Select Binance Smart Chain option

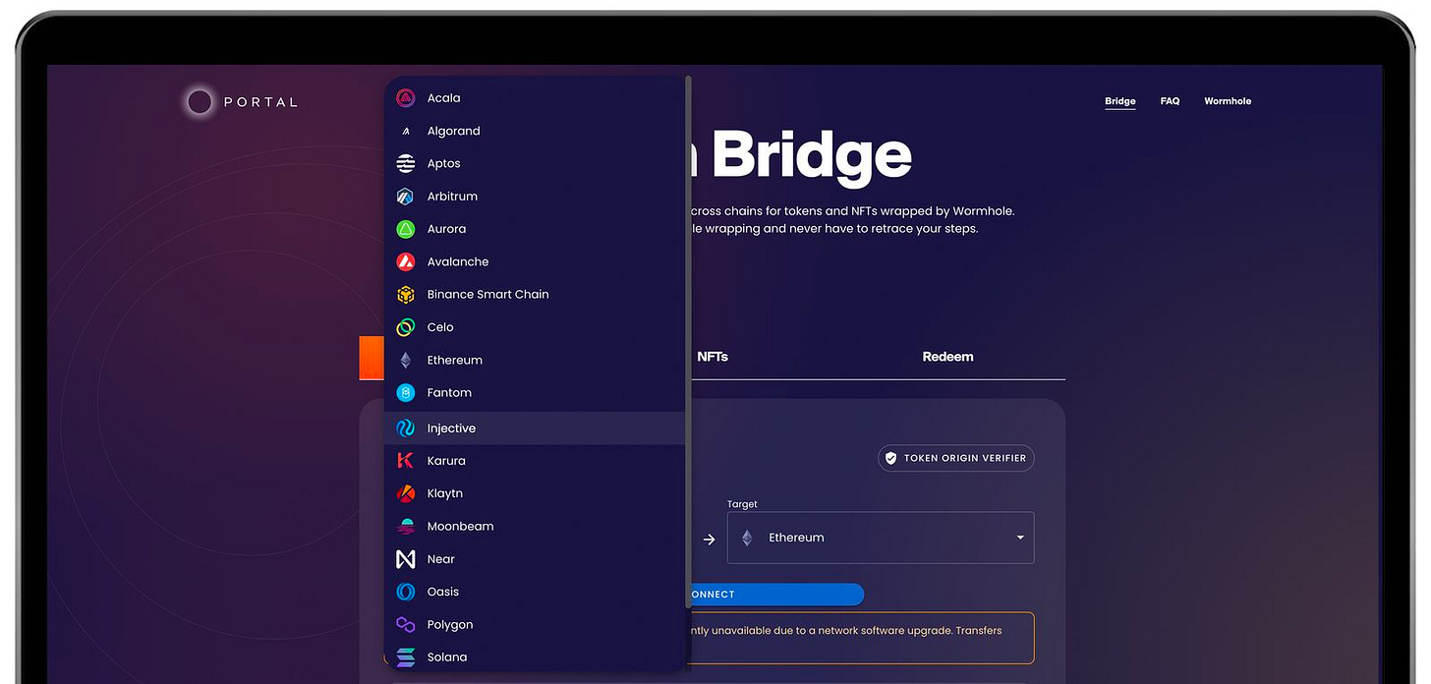click(x=535, y=295)
